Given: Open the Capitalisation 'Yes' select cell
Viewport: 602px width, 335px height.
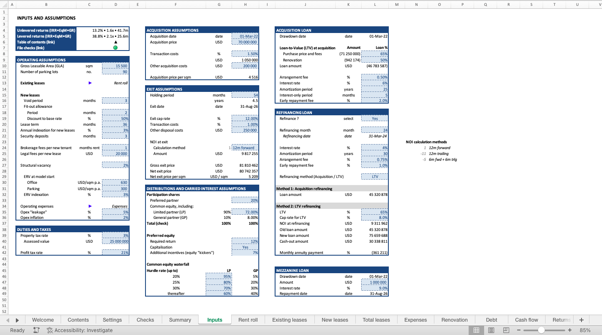Looking at the screenshot, I should pyautogui.click(x=245, y=247).
